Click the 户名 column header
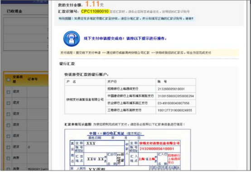The width and height of the screenshot is (251, 172). coord(85,81)
